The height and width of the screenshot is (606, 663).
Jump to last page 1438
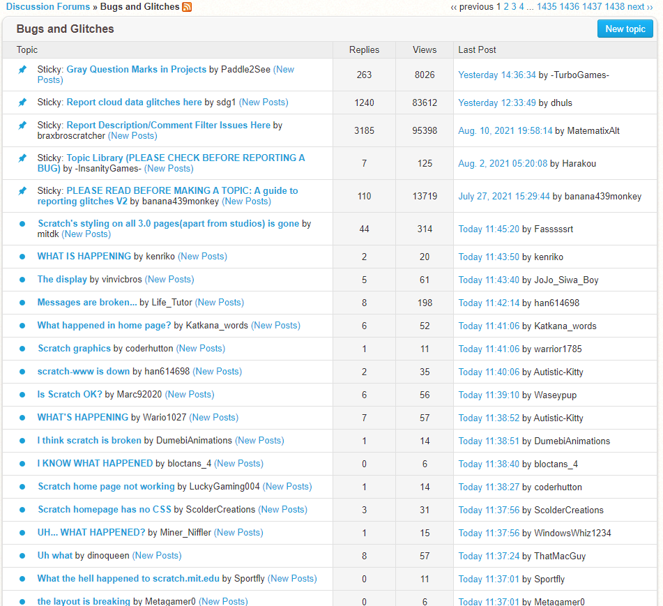[615, 7]
